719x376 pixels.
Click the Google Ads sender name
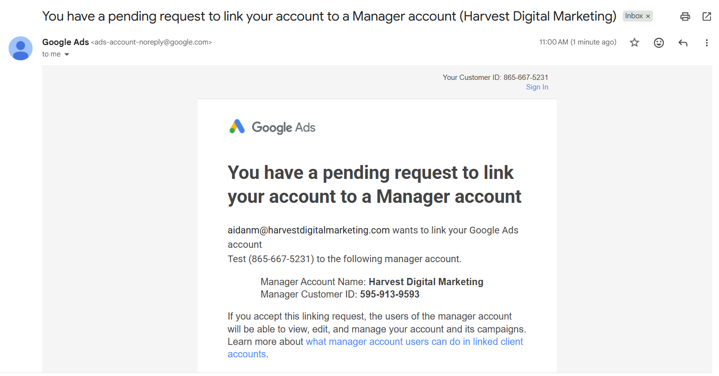tap(66, 42)
